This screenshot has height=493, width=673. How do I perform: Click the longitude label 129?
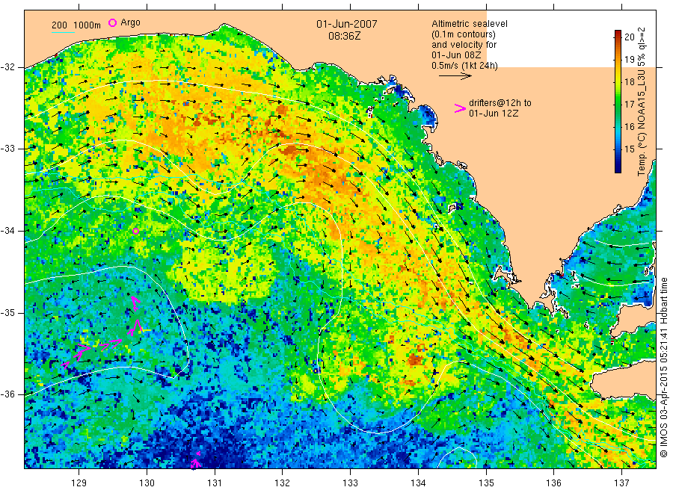[x=79, y=483]
